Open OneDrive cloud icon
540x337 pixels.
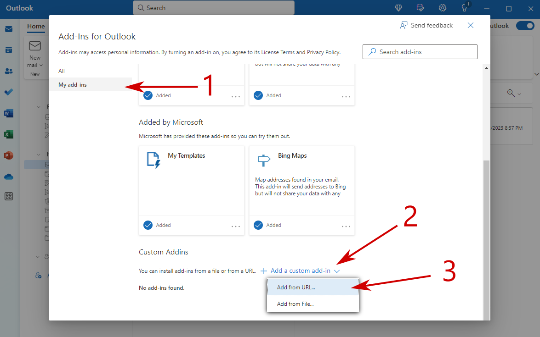9,177
